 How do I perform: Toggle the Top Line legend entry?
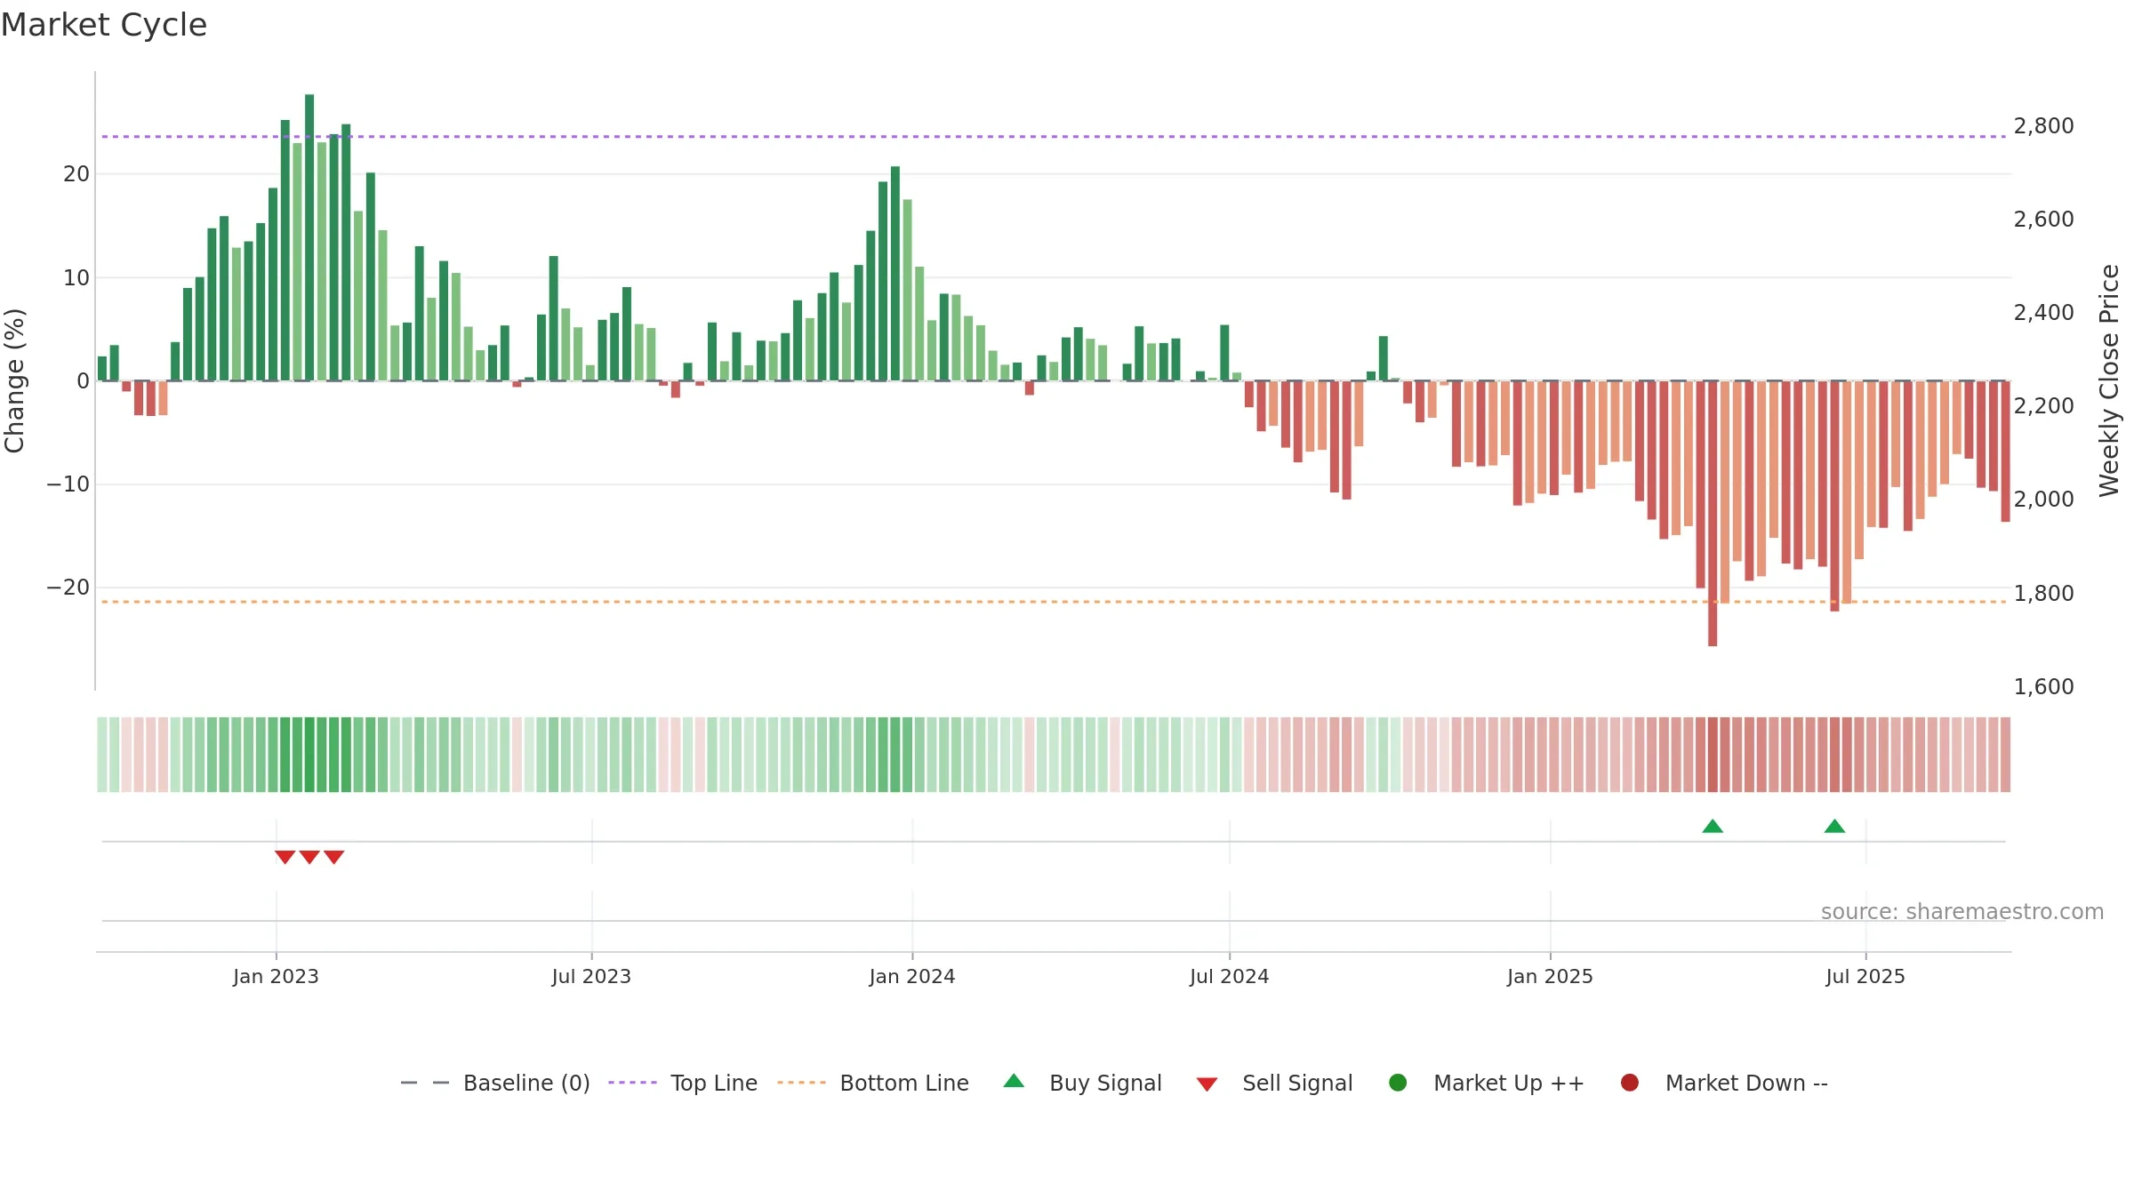click(x=683, y=1083)
